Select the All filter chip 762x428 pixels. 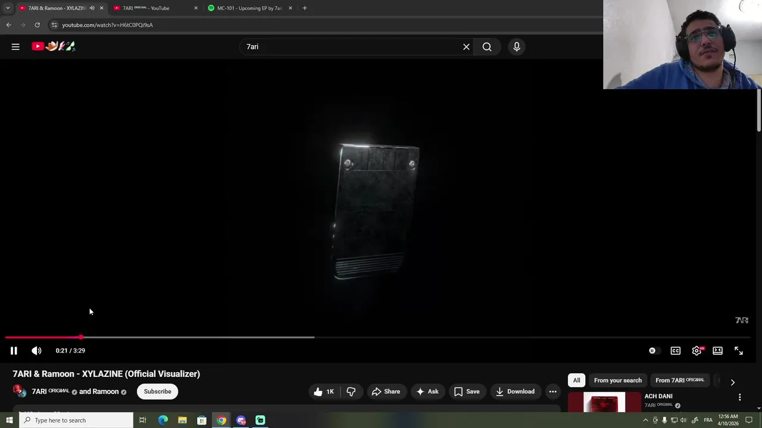tap(576, 380)
